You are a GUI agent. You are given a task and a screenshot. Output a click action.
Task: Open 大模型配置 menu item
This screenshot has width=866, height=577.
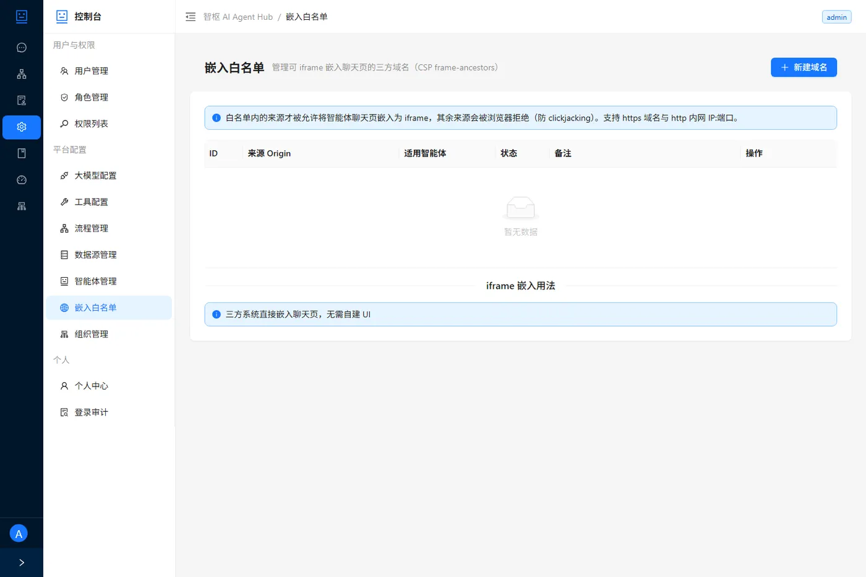(109, 176)
